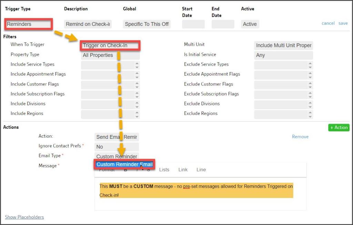Open the Trigger Type dropdown showing Reminders

coord(29,24)
